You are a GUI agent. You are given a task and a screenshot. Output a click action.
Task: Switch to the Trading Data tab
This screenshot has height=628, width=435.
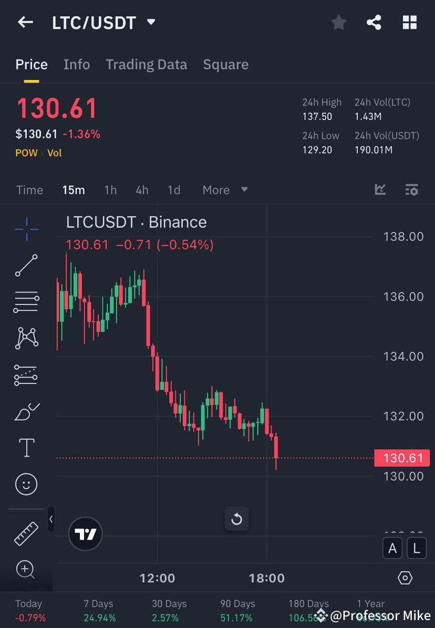pos(147,64)
